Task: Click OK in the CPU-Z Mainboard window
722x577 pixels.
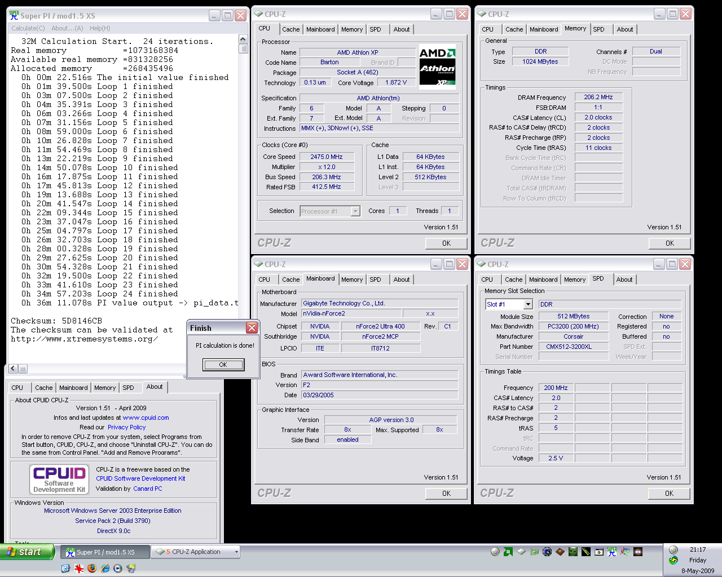Action: pos(446,494)
